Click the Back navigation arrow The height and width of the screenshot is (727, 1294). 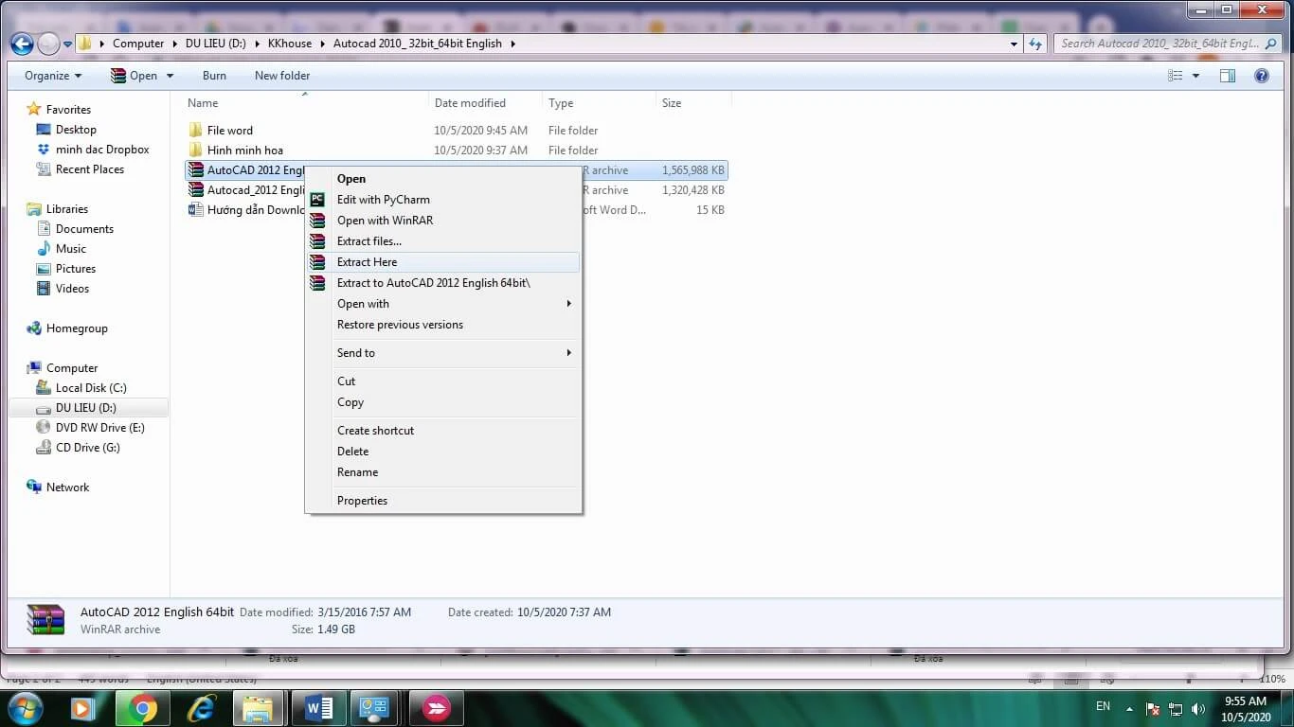point(21,44)
